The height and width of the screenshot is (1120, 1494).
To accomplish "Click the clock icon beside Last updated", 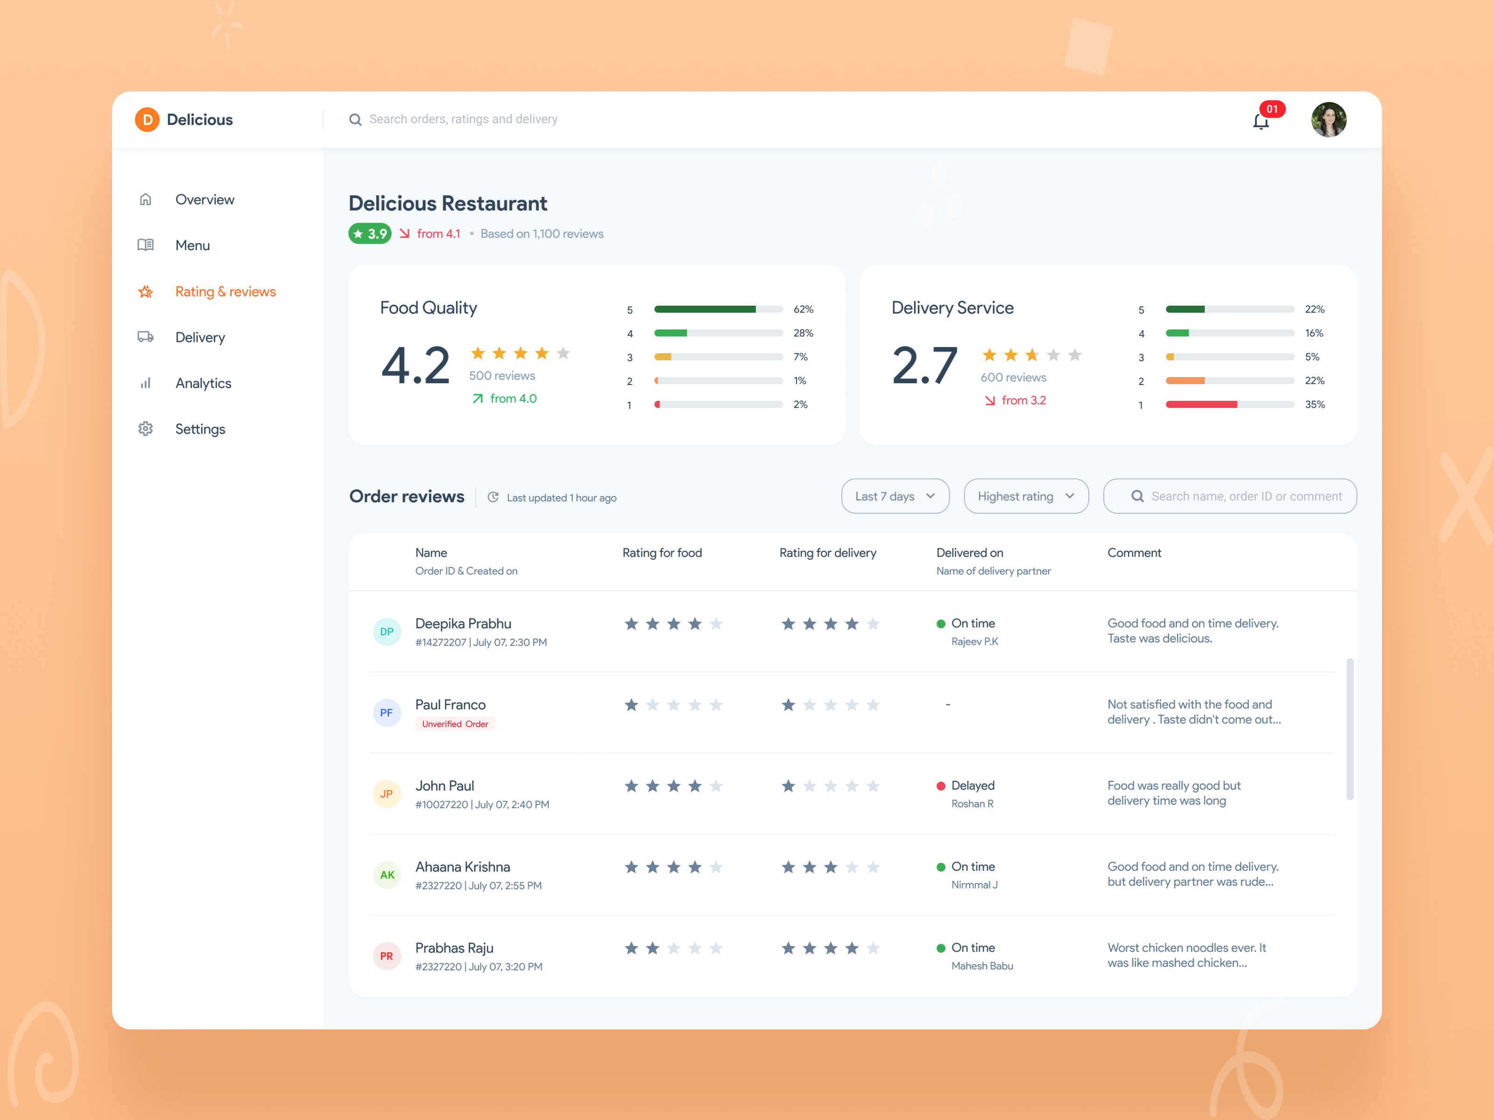I will point(494,497).
